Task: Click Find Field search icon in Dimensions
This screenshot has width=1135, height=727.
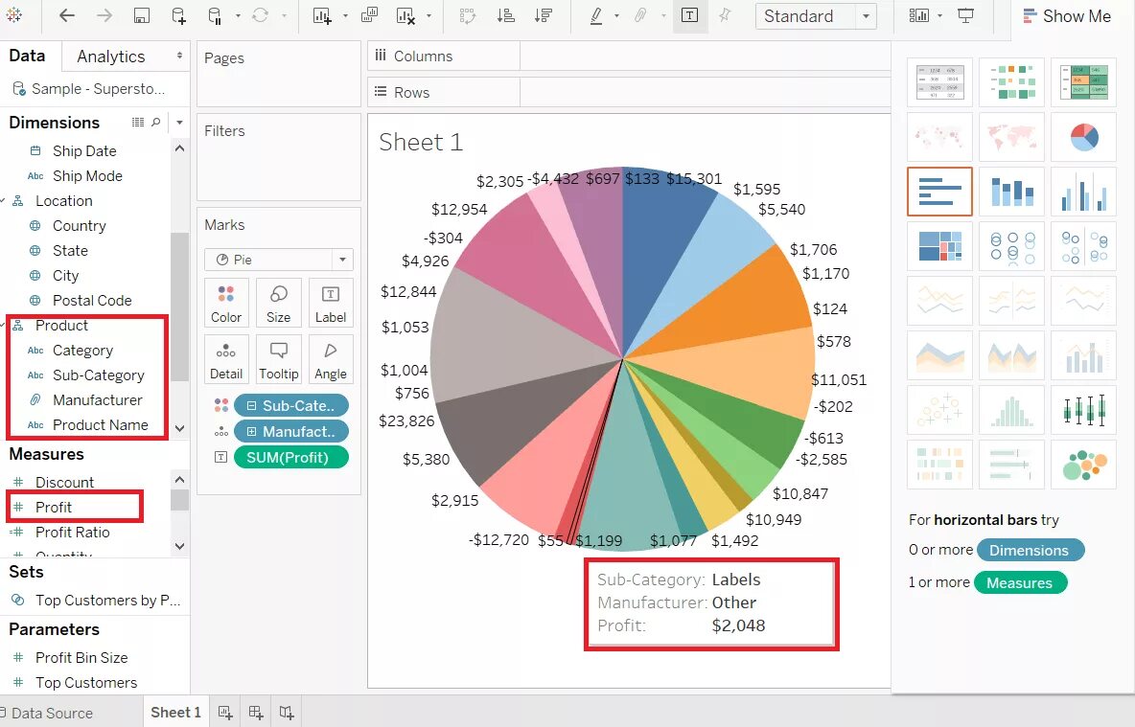Action: pyautogui.click(x=155, y=123)
